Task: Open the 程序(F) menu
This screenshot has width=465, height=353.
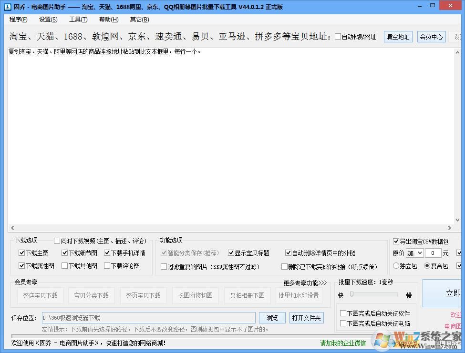Action: pos(18,20)
